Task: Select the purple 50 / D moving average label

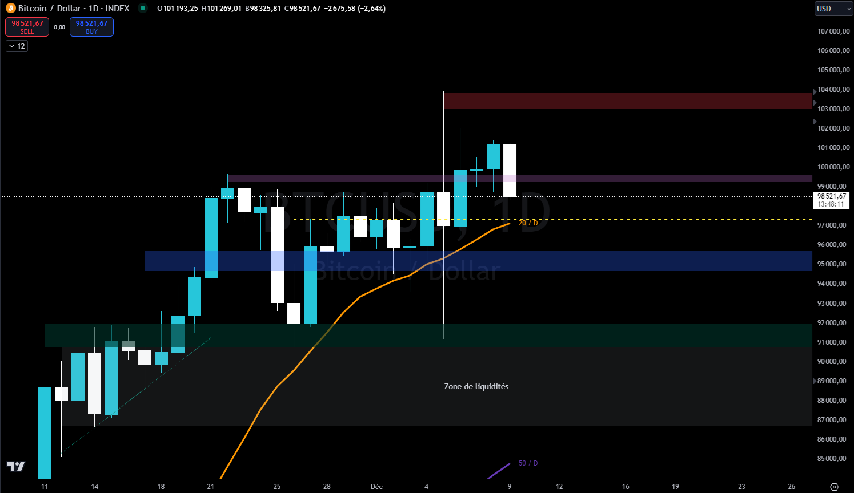Action: (528, 463)
